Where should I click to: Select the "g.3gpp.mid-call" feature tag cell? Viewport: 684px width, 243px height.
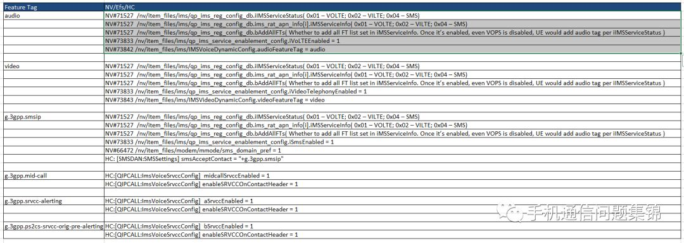53,176
